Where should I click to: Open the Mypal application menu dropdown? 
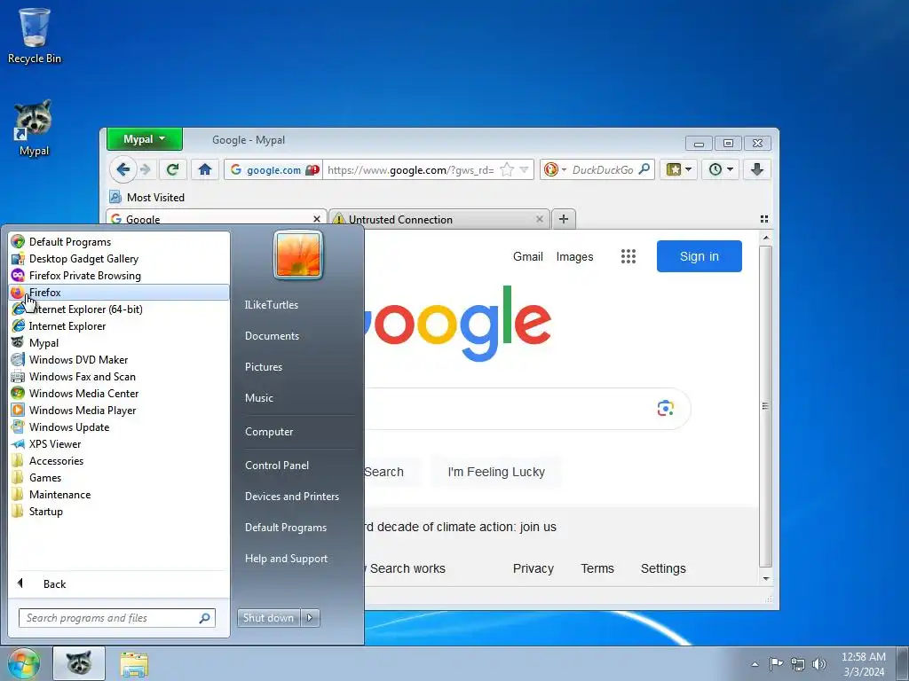[x=145, y=139]
